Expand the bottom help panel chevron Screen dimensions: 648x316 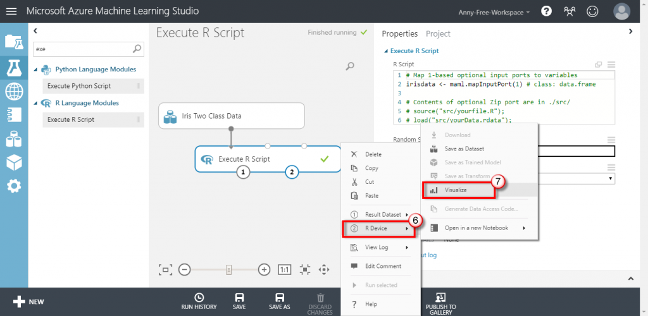pos(631,279)
